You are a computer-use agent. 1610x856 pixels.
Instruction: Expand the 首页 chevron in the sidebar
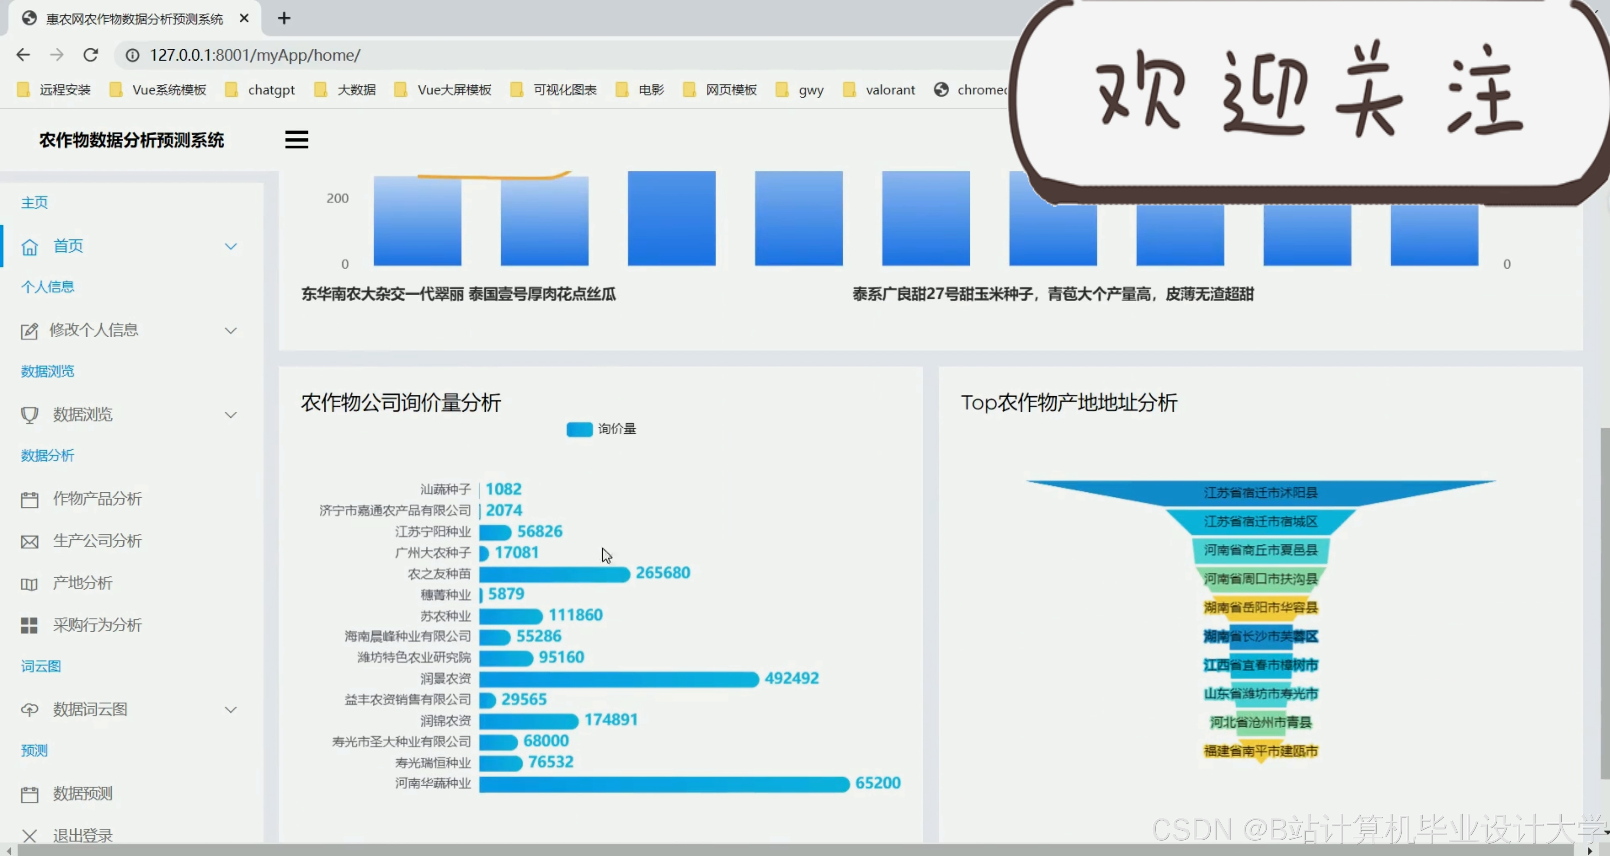(231, 246)
